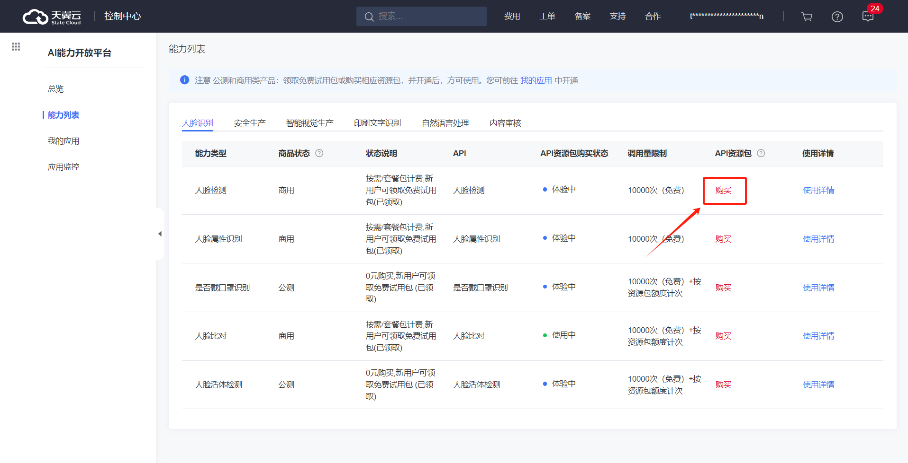Follow the 我的应用 link in notice

[x=536, y=80]
